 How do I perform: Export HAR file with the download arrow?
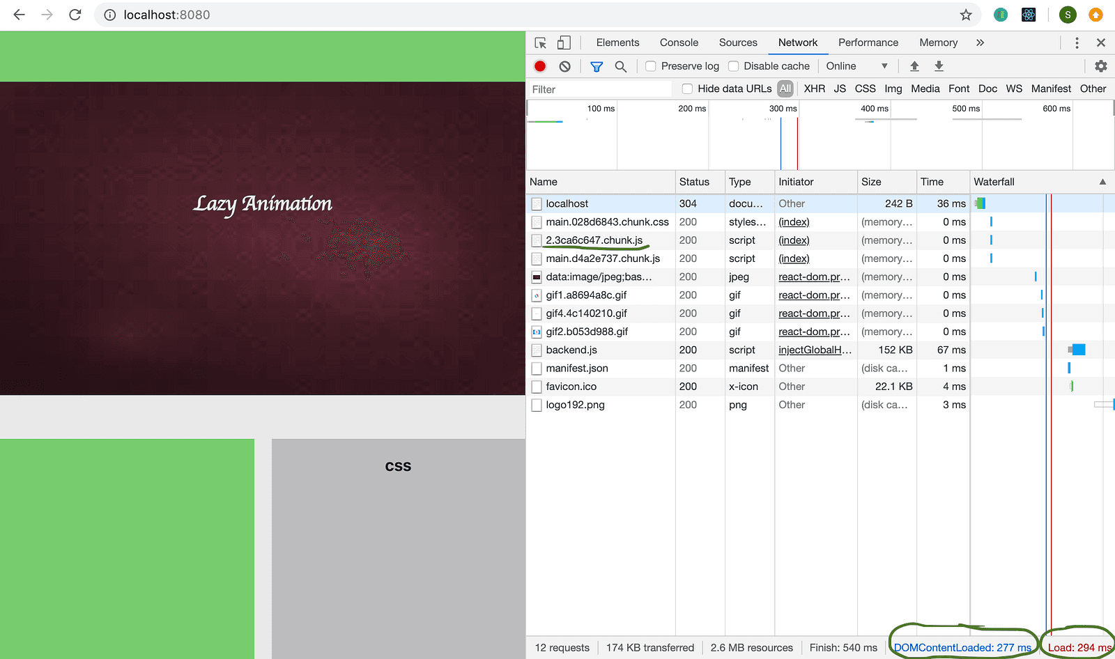tap(939, 66)
